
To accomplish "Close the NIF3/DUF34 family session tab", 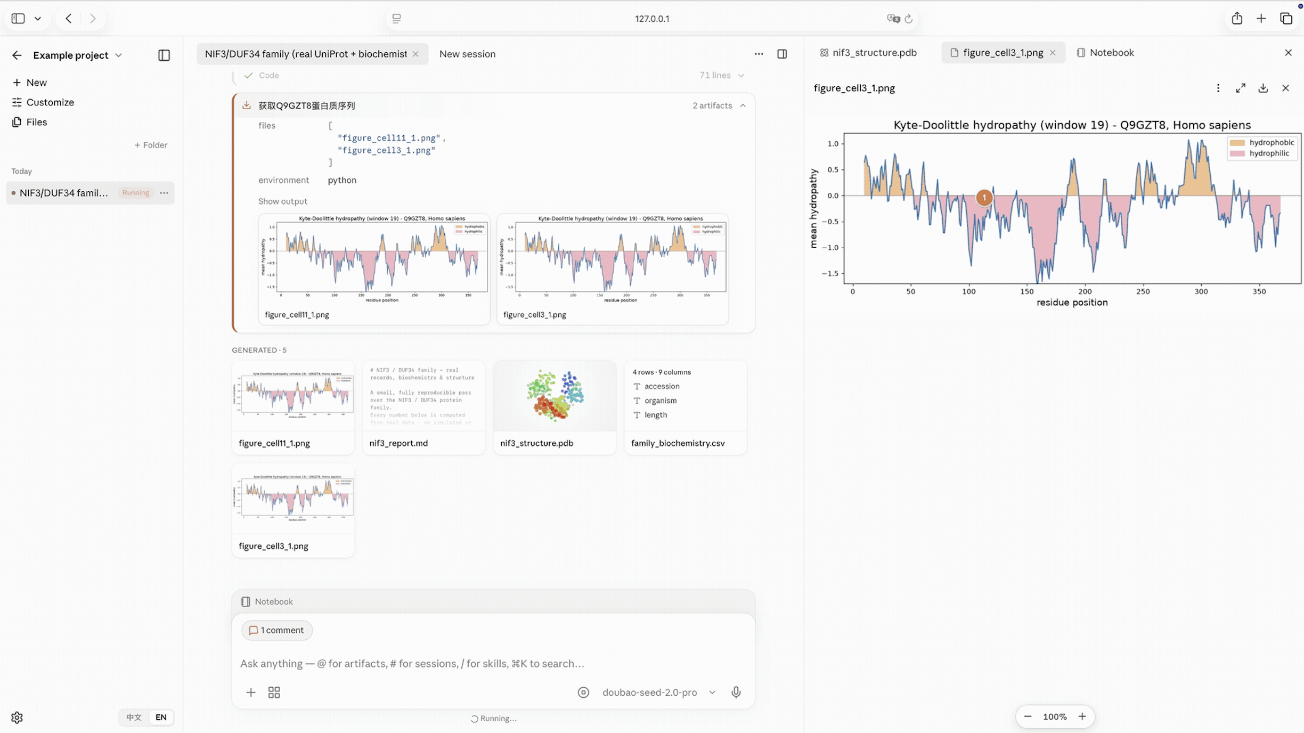I will tap(415, 54).
